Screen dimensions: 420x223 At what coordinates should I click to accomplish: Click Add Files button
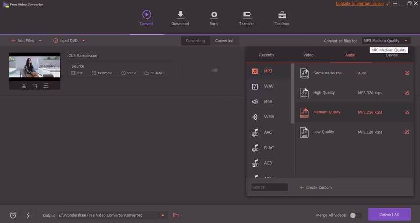click(23, 41)
